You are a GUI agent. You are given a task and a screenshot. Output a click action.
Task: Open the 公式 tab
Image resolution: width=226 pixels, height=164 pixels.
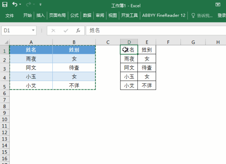pos(75,15)
